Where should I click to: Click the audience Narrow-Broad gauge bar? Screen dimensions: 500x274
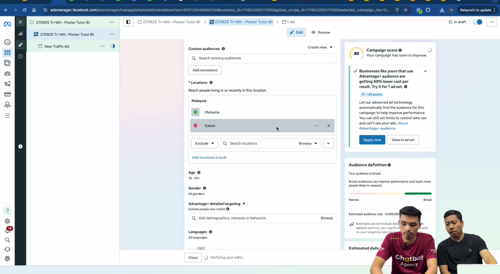[390, 194]
